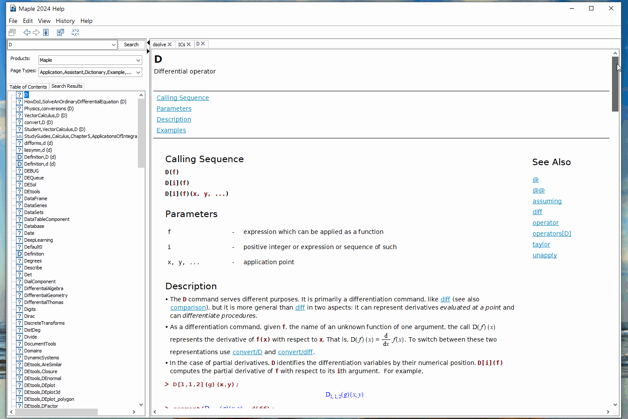The width and height of the screenshot is (628, 419).
Task: Click the expand-left-pane black arrow
Action: (x=148, y=51)
